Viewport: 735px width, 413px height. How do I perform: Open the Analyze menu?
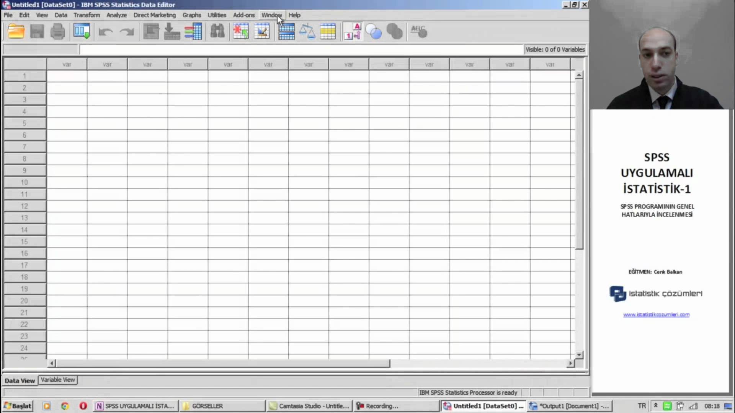pos(116,15)
